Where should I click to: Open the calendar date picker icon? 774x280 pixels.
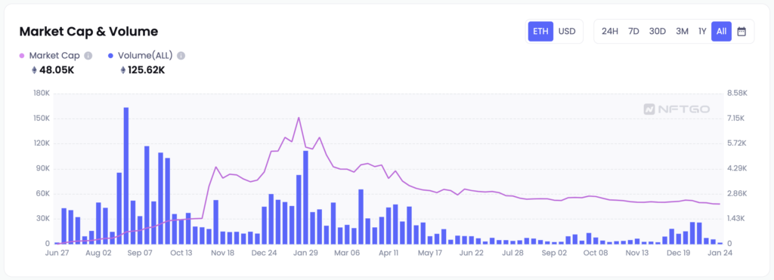741,32
